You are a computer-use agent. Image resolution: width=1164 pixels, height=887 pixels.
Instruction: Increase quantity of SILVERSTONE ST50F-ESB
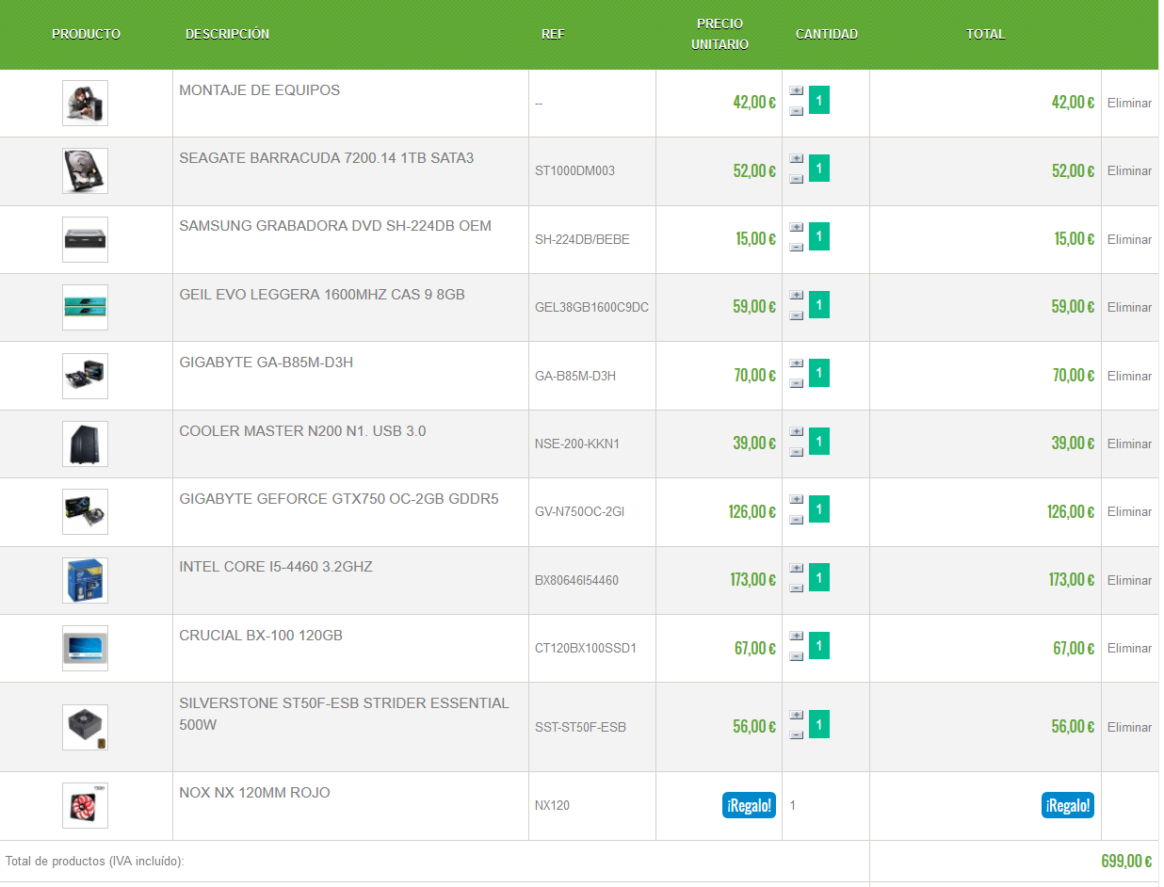[796, 716]
